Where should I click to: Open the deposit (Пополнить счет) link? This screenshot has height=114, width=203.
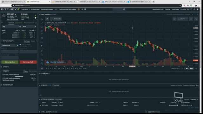click(x=158, y=9)
